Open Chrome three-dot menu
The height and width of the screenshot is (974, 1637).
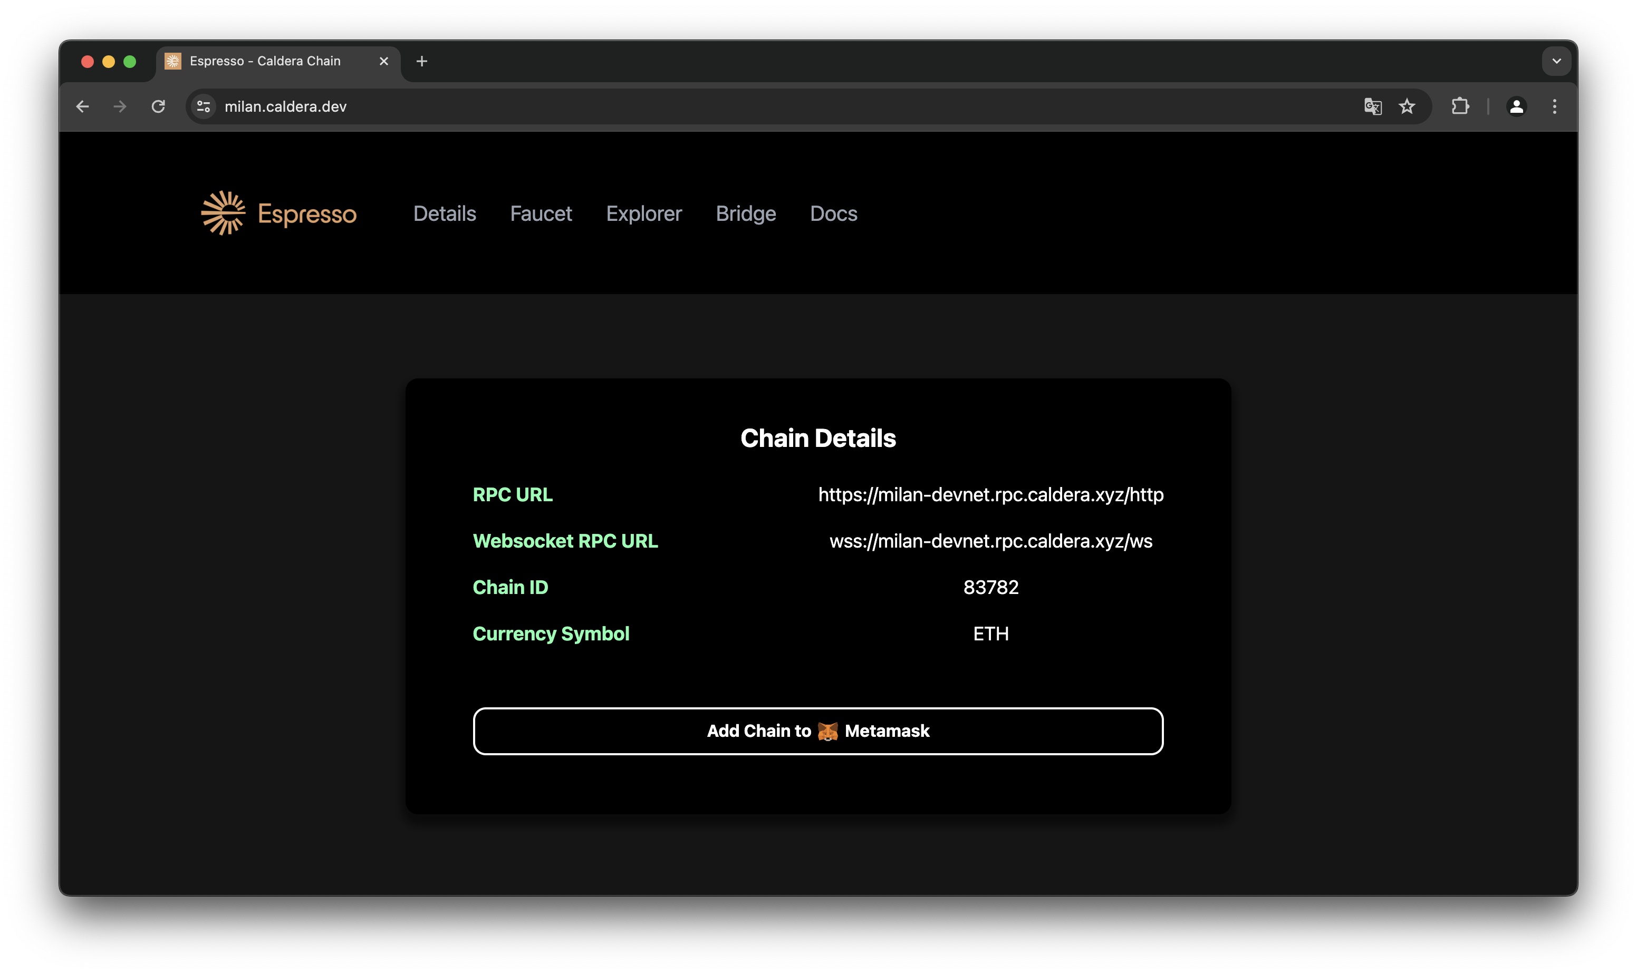(x=1554, y=106)
